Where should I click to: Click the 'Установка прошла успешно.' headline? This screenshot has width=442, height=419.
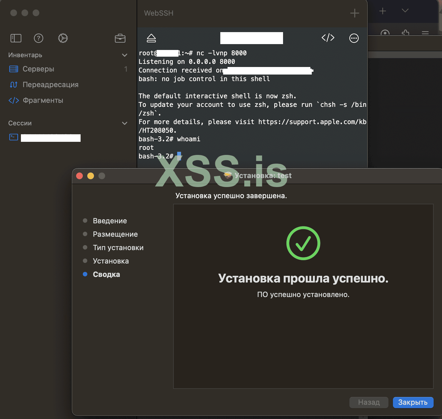[x=303, y=278]
